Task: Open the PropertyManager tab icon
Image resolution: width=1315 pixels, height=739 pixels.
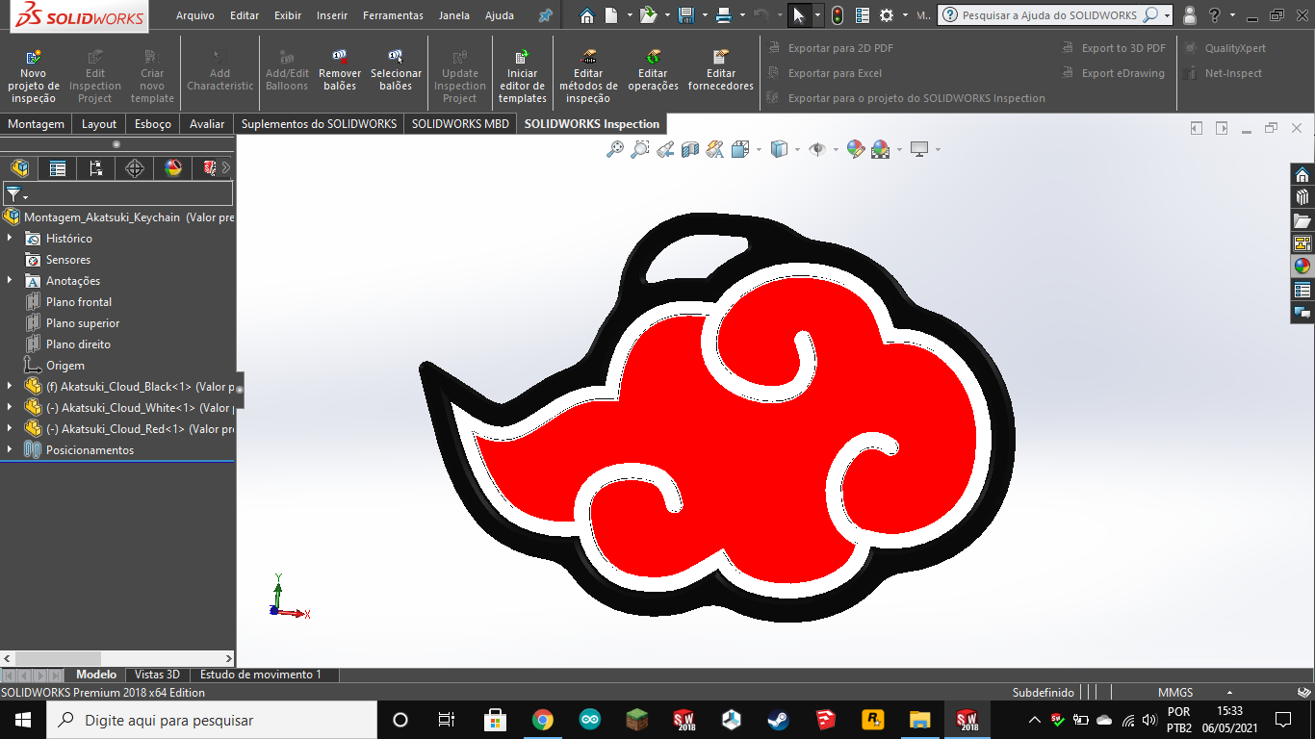Action: pos(58,168)
